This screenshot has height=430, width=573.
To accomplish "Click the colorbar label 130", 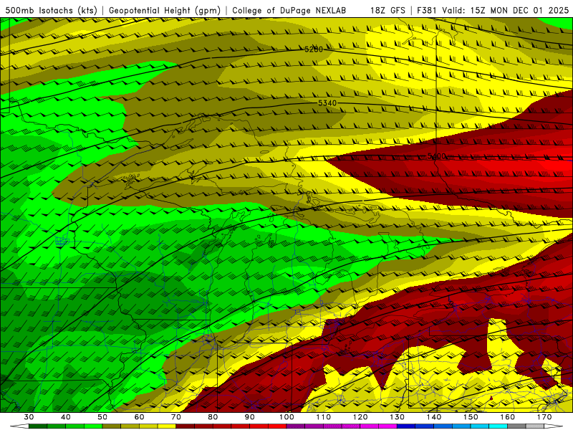I will click(x=398, y=417).
